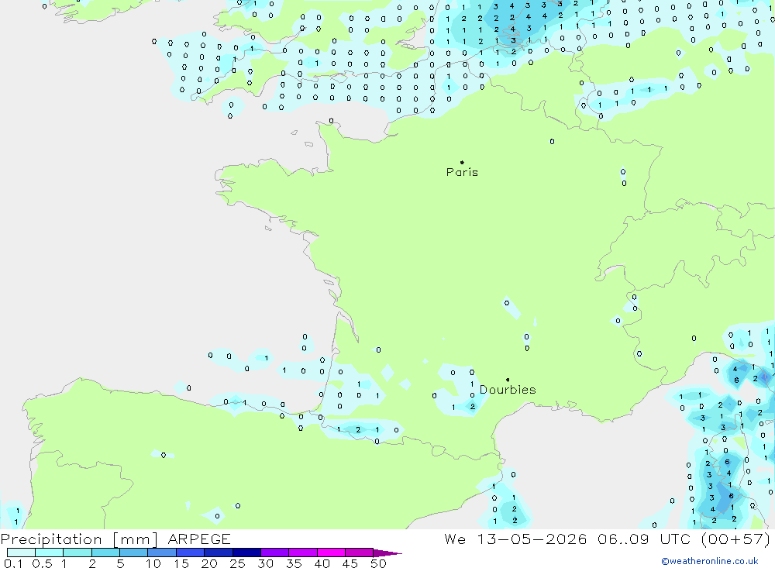Click the ARPEGE model name
This screenshot has height=568, width=775.
coord(199,539)
